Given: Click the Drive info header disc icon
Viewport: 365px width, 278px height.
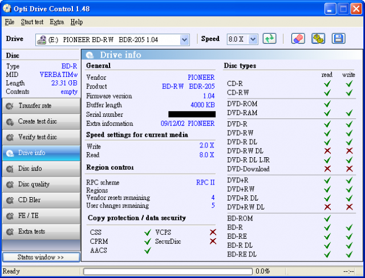Looking at the screenshot, I should click(x=90, y=55).
